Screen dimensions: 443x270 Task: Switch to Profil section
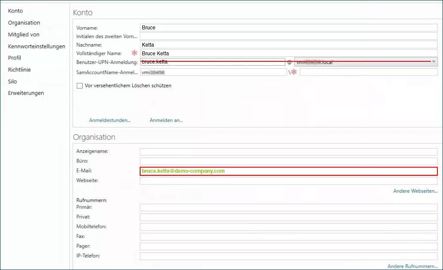pos(14,58)
